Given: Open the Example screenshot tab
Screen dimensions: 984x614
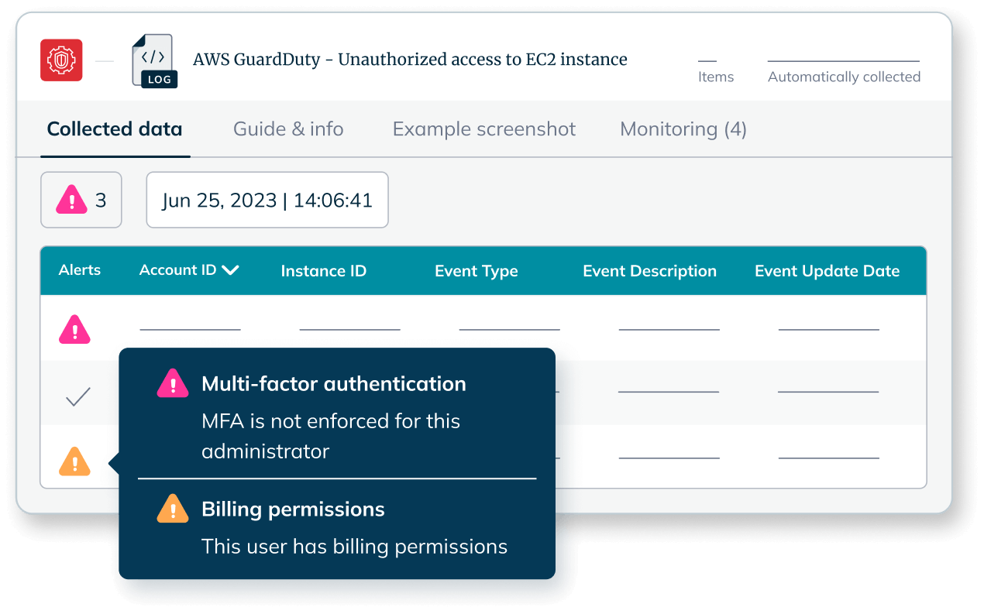Looking at the screenshot, I should [484, 129].
